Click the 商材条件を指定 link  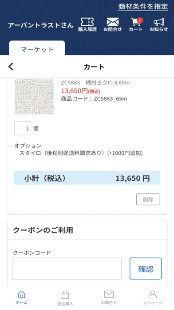pos(143,7)
